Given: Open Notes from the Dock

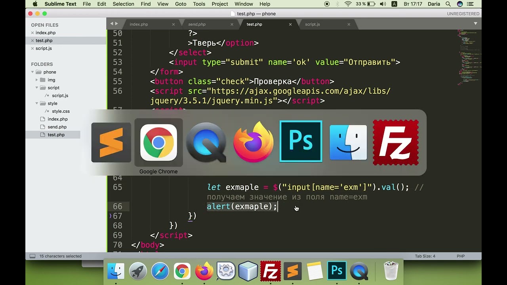Looking at the screenshot, I should click(x=314, y=272).
